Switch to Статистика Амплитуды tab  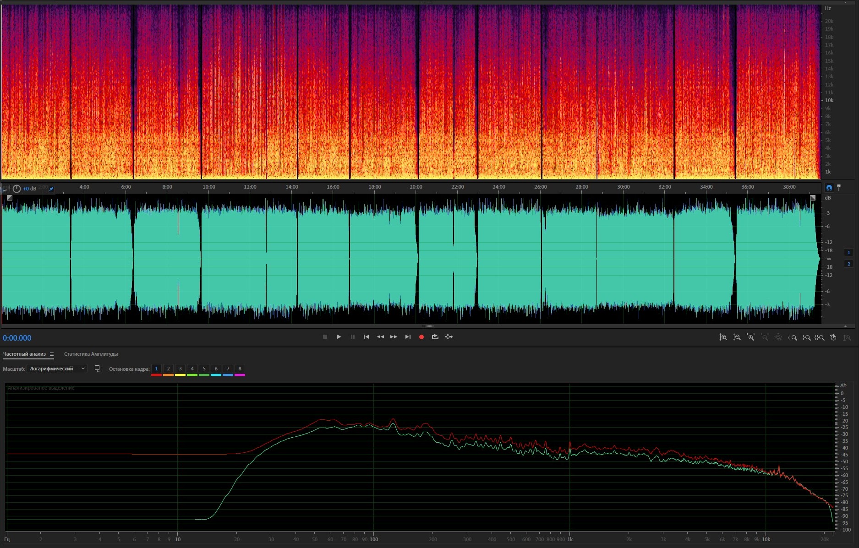(x=91, y=354)
